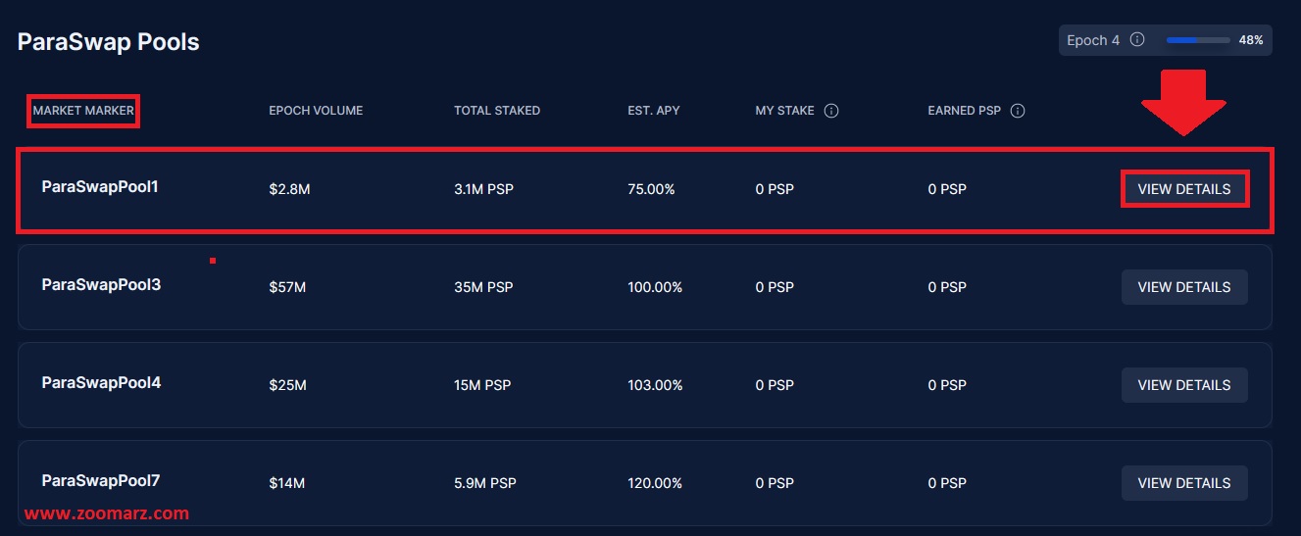The width and height of the screenshot is (1301, 536).
Task: Click the Epoch 4 progress bar
Action: pyautogui.click(x=1198, y=40)
